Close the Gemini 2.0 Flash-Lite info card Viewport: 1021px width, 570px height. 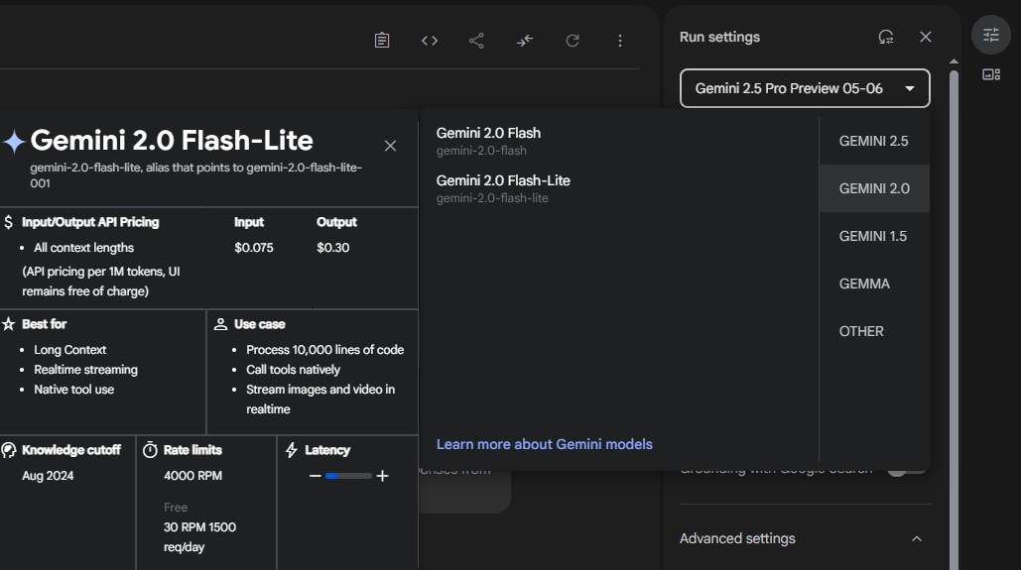390,146
